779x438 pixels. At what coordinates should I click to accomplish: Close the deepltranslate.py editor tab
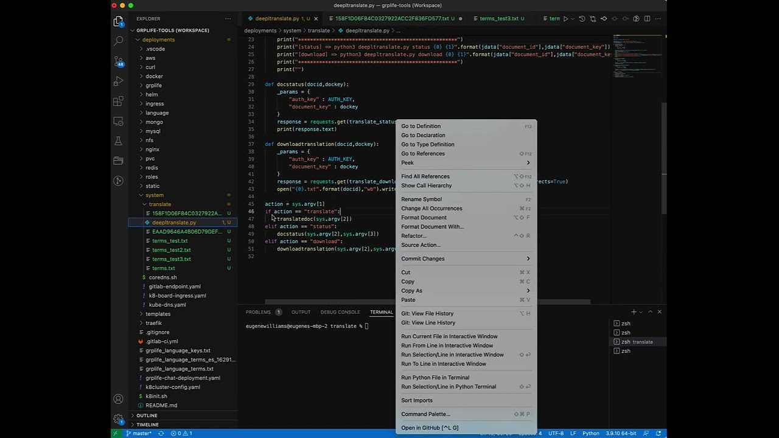click(x=315, y=19)
